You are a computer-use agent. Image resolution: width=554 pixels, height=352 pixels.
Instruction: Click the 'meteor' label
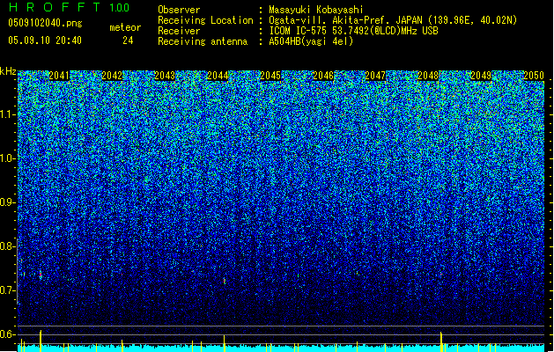pos(125,27)
